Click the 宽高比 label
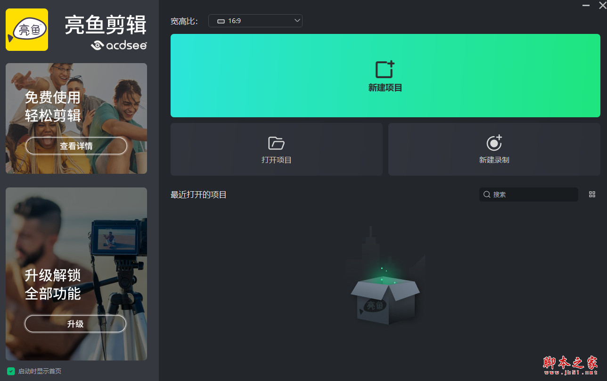This screenshot has height=381, width=607. click(183, 21)
